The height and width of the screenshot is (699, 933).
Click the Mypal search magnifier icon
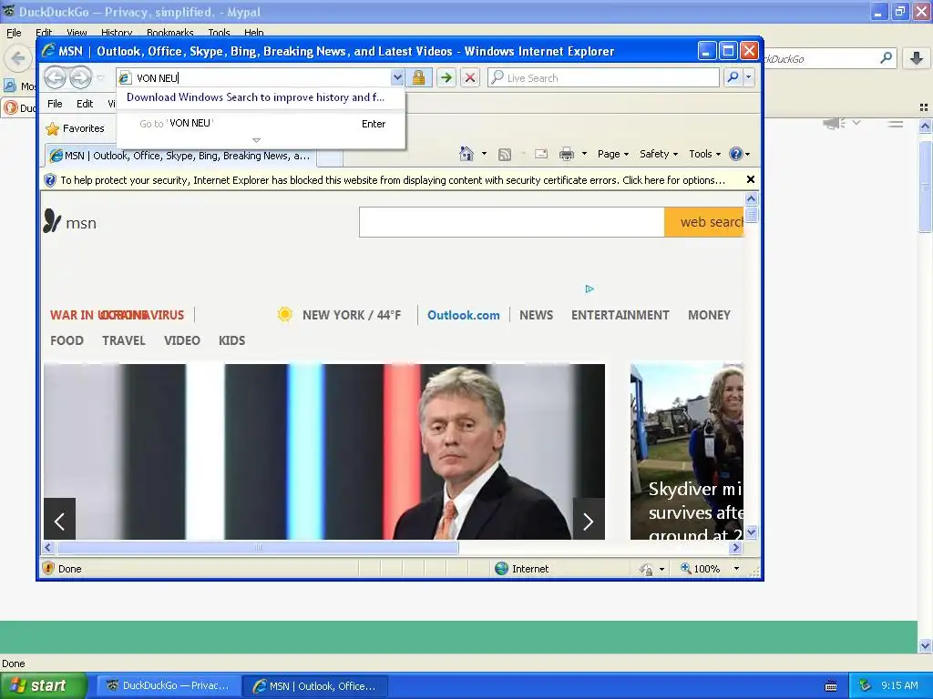[886, 58]
